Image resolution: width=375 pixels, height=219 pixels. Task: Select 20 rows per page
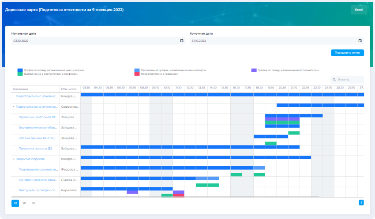tap(24, 203)
